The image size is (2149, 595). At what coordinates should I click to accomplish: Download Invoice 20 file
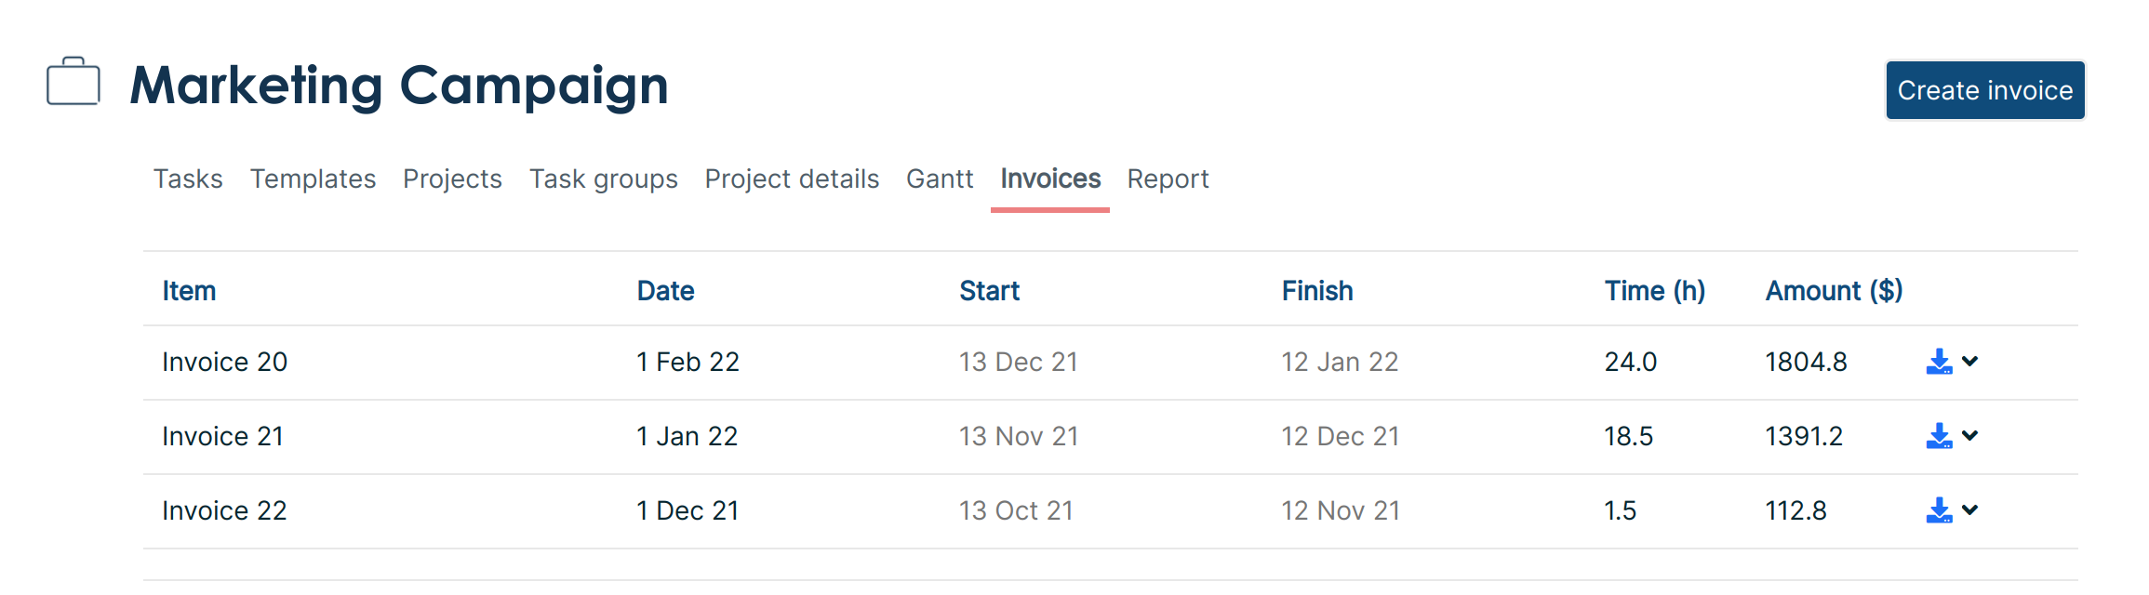[x=1939, y=362]
